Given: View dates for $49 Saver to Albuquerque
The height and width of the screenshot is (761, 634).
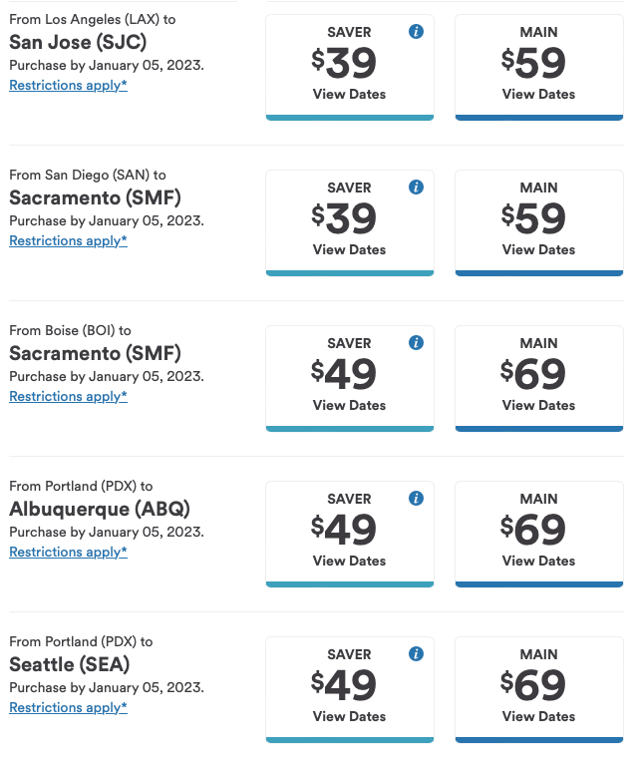Looking at the screenshot, I should 349,561.
